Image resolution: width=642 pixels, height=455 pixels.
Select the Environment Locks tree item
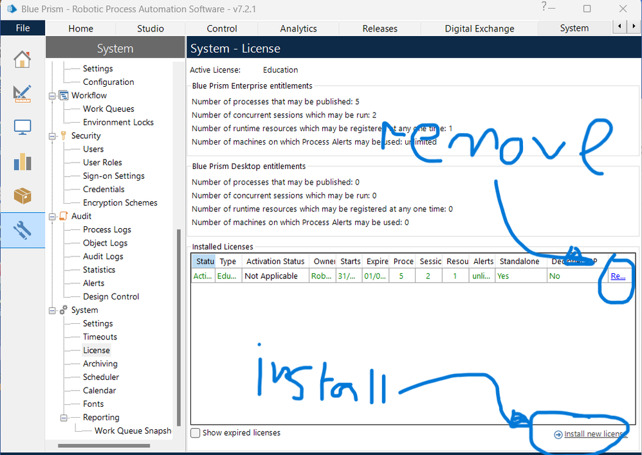(118, 122)
